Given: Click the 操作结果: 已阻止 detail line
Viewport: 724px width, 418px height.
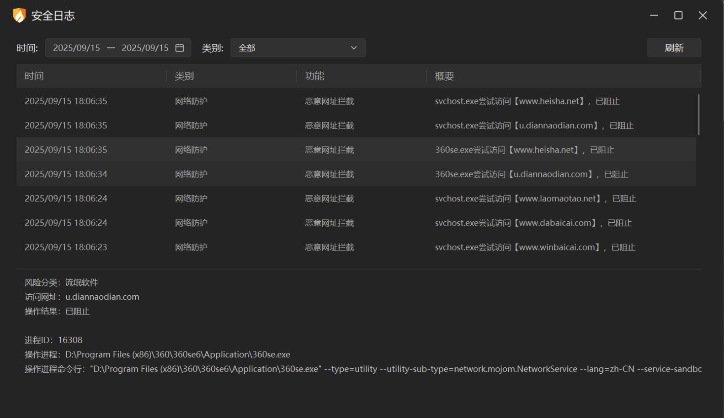Looking at the screenshot, I should click(57, 311).
